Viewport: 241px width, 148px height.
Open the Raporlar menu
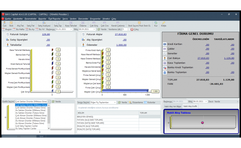[42, 19]
